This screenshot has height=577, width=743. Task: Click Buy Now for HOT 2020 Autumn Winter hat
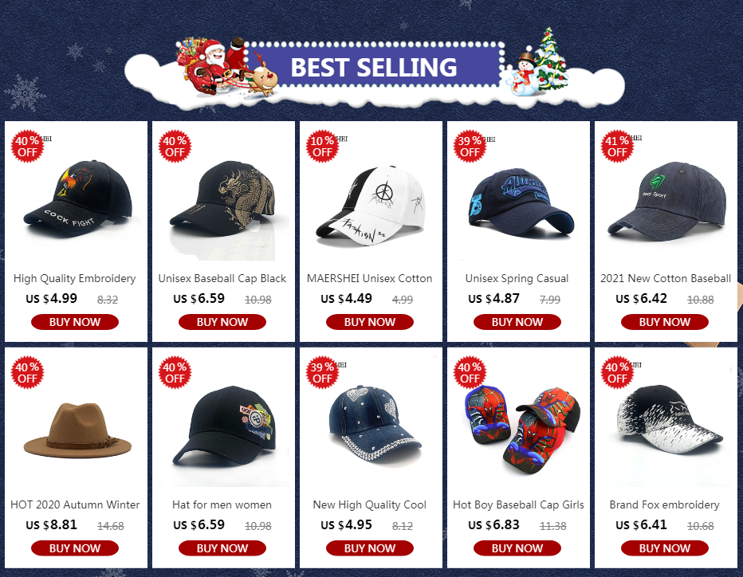pyautogui.click(x=75, y=548)
